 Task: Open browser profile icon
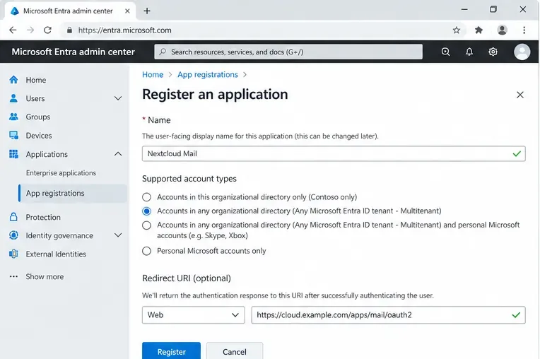pos(502,30)
